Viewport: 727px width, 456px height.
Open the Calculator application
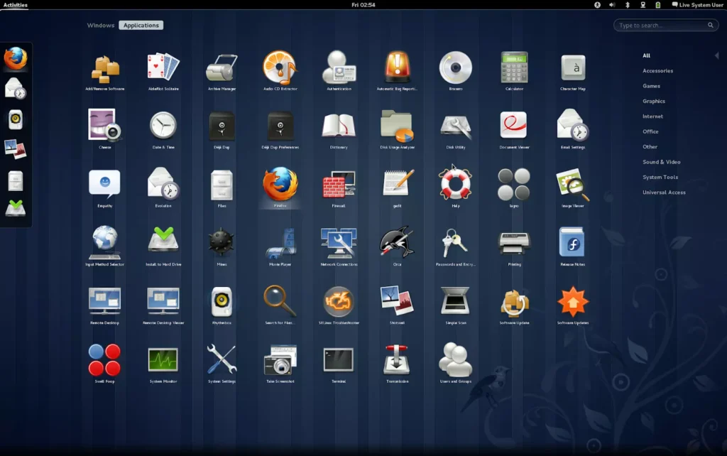(514, 68)
